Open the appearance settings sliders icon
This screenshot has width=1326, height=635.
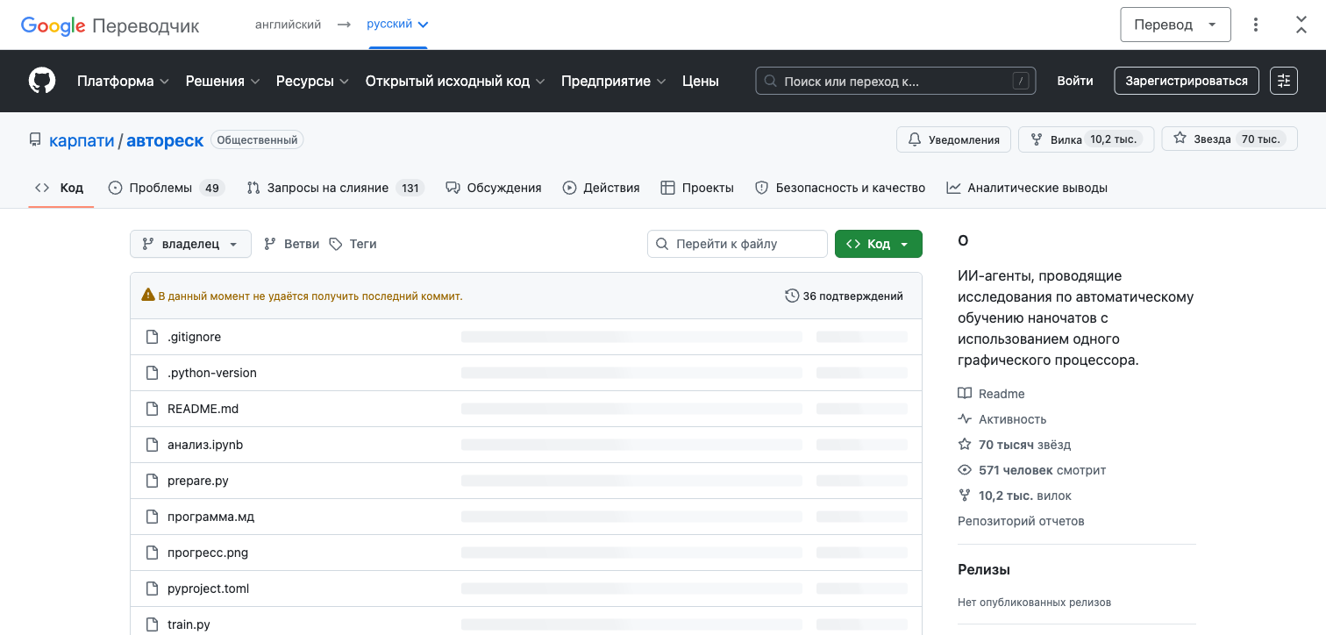coord(1284,81)
